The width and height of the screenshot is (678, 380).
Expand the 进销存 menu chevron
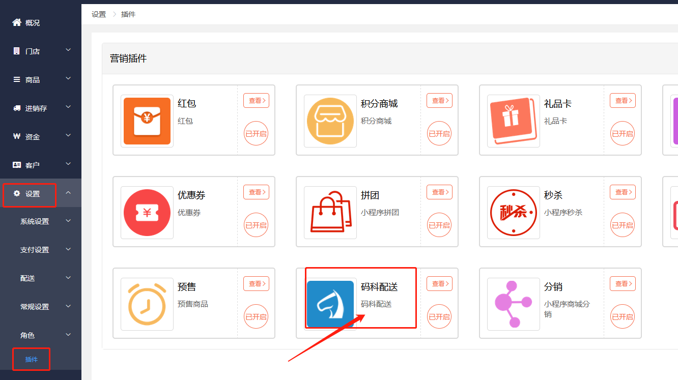click(68, 107)
